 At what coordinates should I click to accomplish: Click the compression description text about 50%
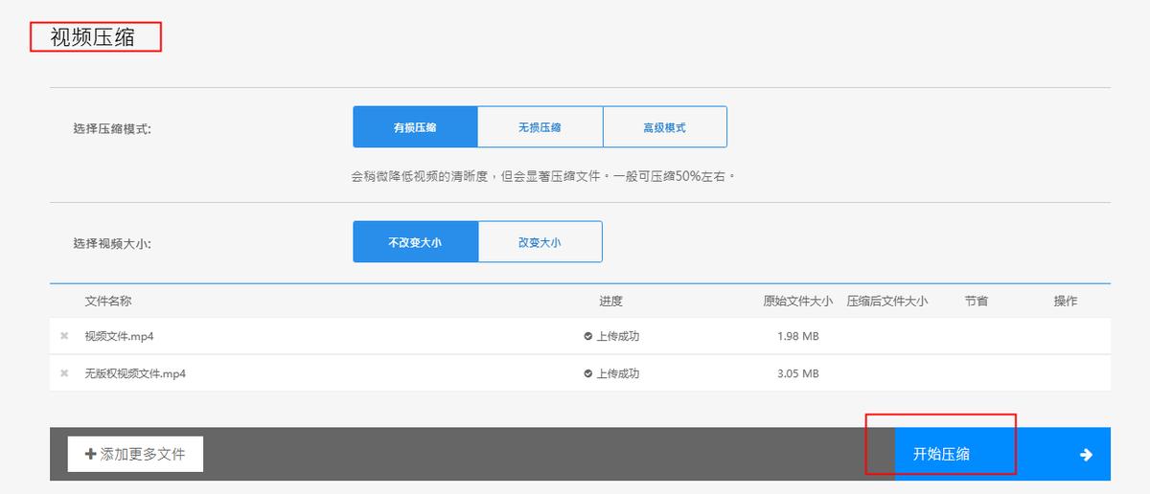coord(543,176)
